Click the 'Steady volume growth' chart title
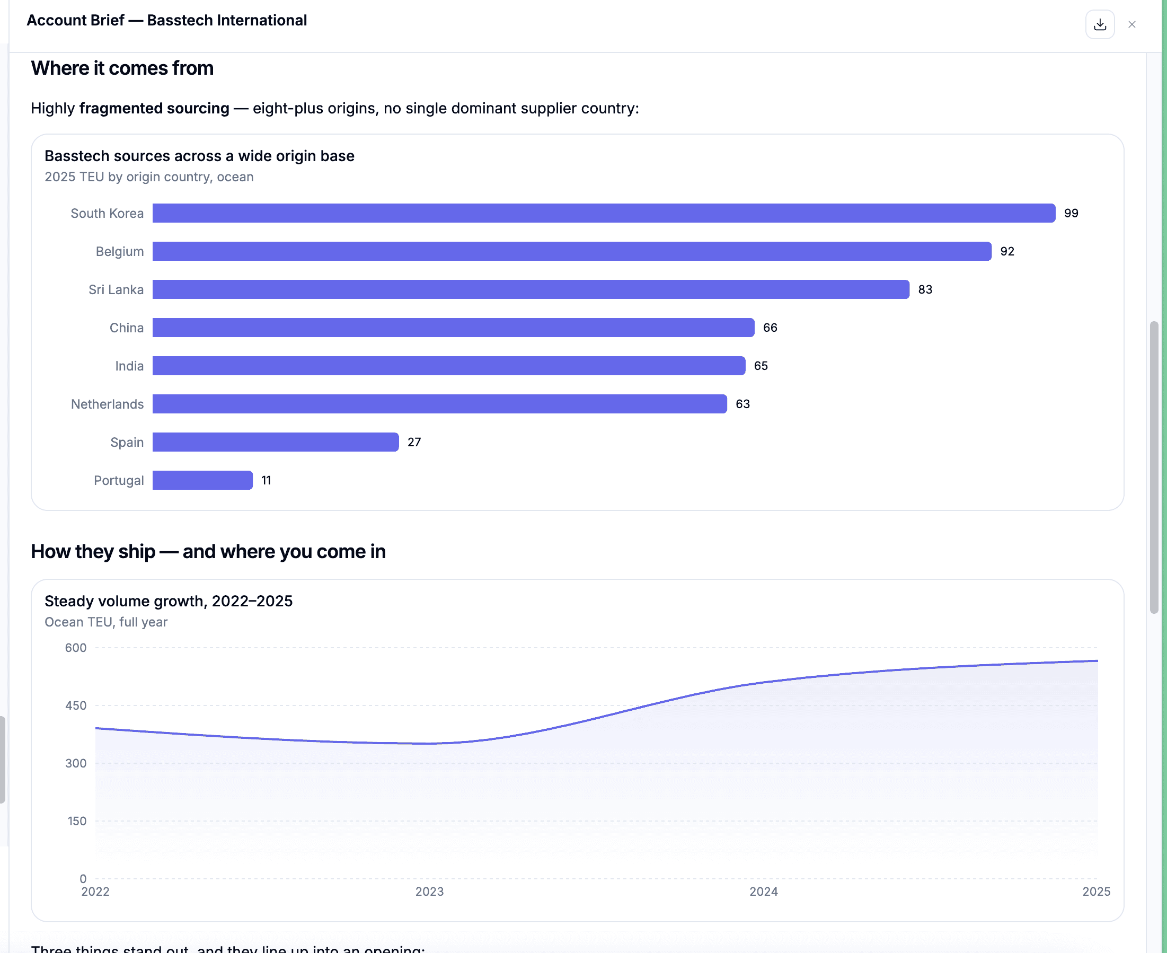Image resolution: width=1167 pixels, height=953 pixels. pos(169,601)
